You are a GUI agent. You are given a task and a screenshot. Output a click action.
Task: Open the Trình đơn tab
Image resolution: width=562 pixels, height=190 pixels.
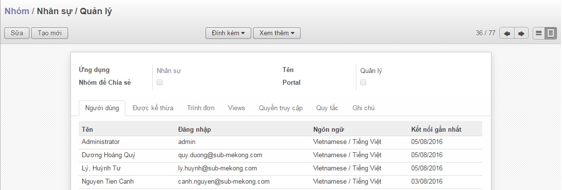click(201, 108)
